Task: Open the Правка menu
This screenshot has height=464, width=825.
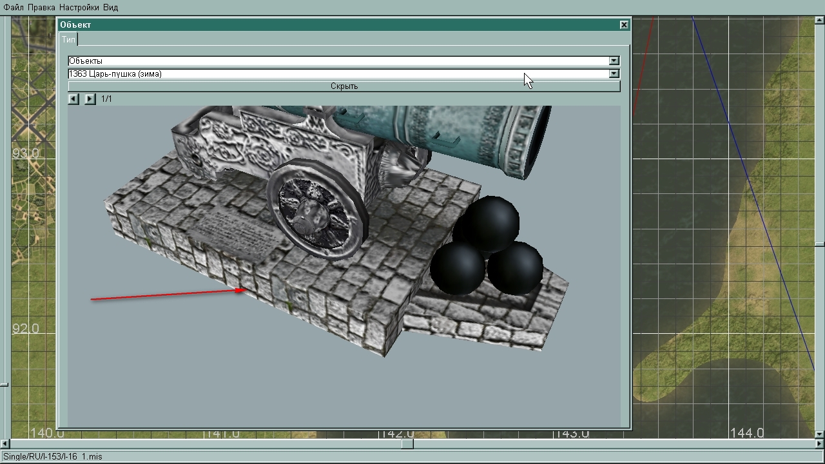Action: coord(41,7)
